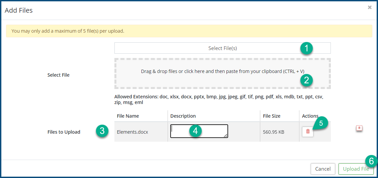Screen dimensions: 378x178
Task: Click the green callout badge numbered 1
Action: point(306,48)
